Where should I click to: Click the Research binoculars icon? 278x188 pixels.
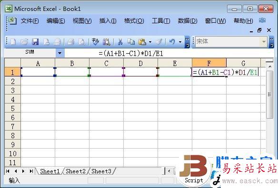click(107, 42)
